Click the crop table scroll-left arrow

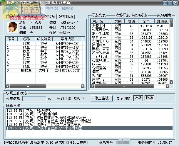(x=8, y=86)
